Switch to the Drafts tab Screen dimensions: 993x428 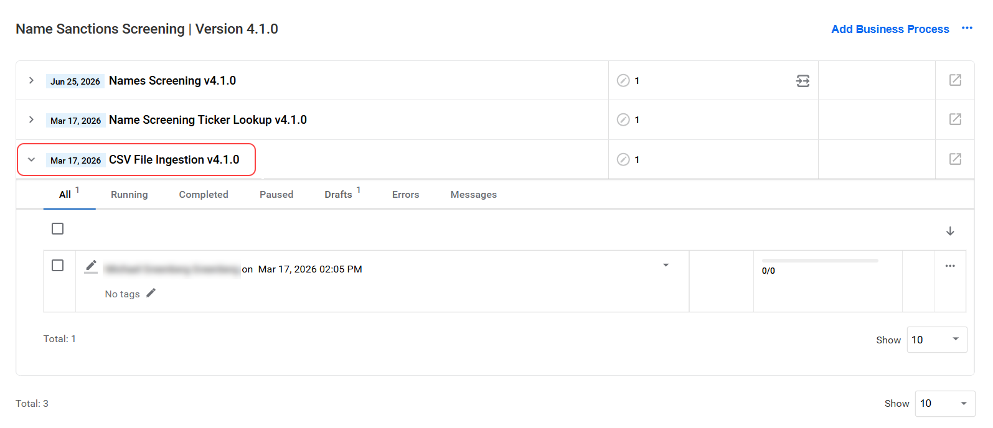coord(339,195)
